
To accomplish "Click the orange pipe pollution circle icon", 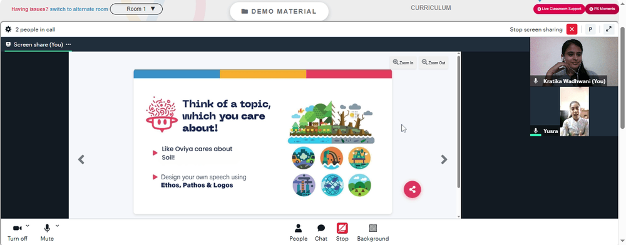I will pos(331,158).
